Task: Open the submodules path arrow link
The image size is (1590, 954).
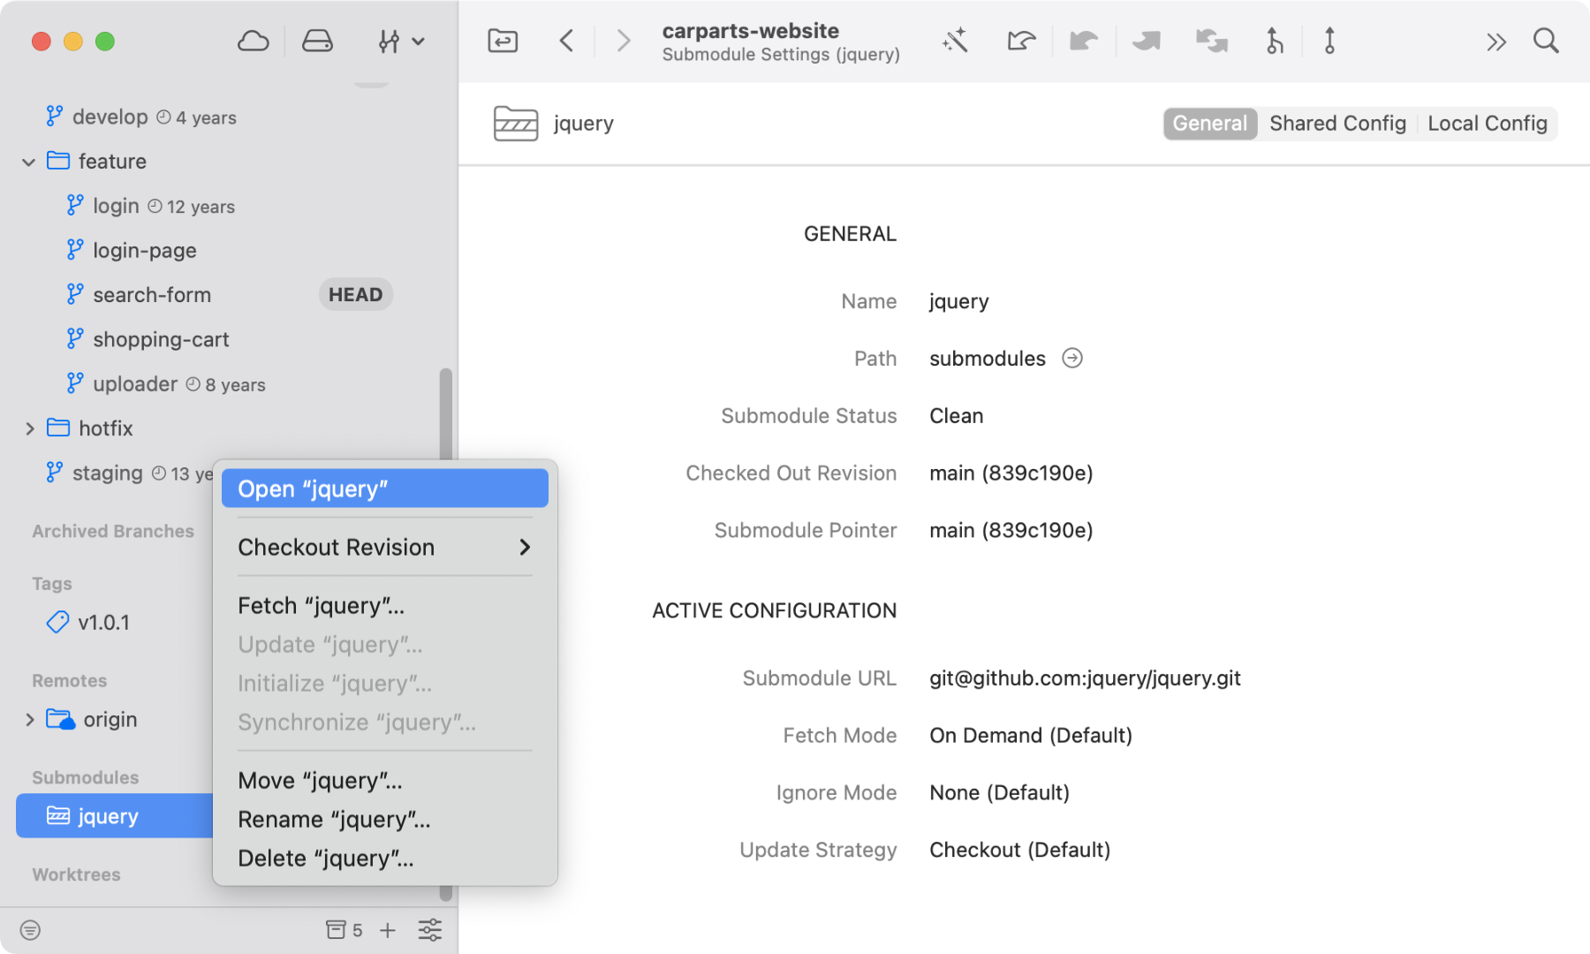Action: pos(1074,358)
